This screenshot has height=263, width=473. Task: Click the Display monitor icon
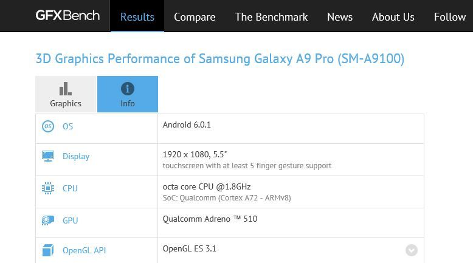pyautogui.click(x=48, y=156)
